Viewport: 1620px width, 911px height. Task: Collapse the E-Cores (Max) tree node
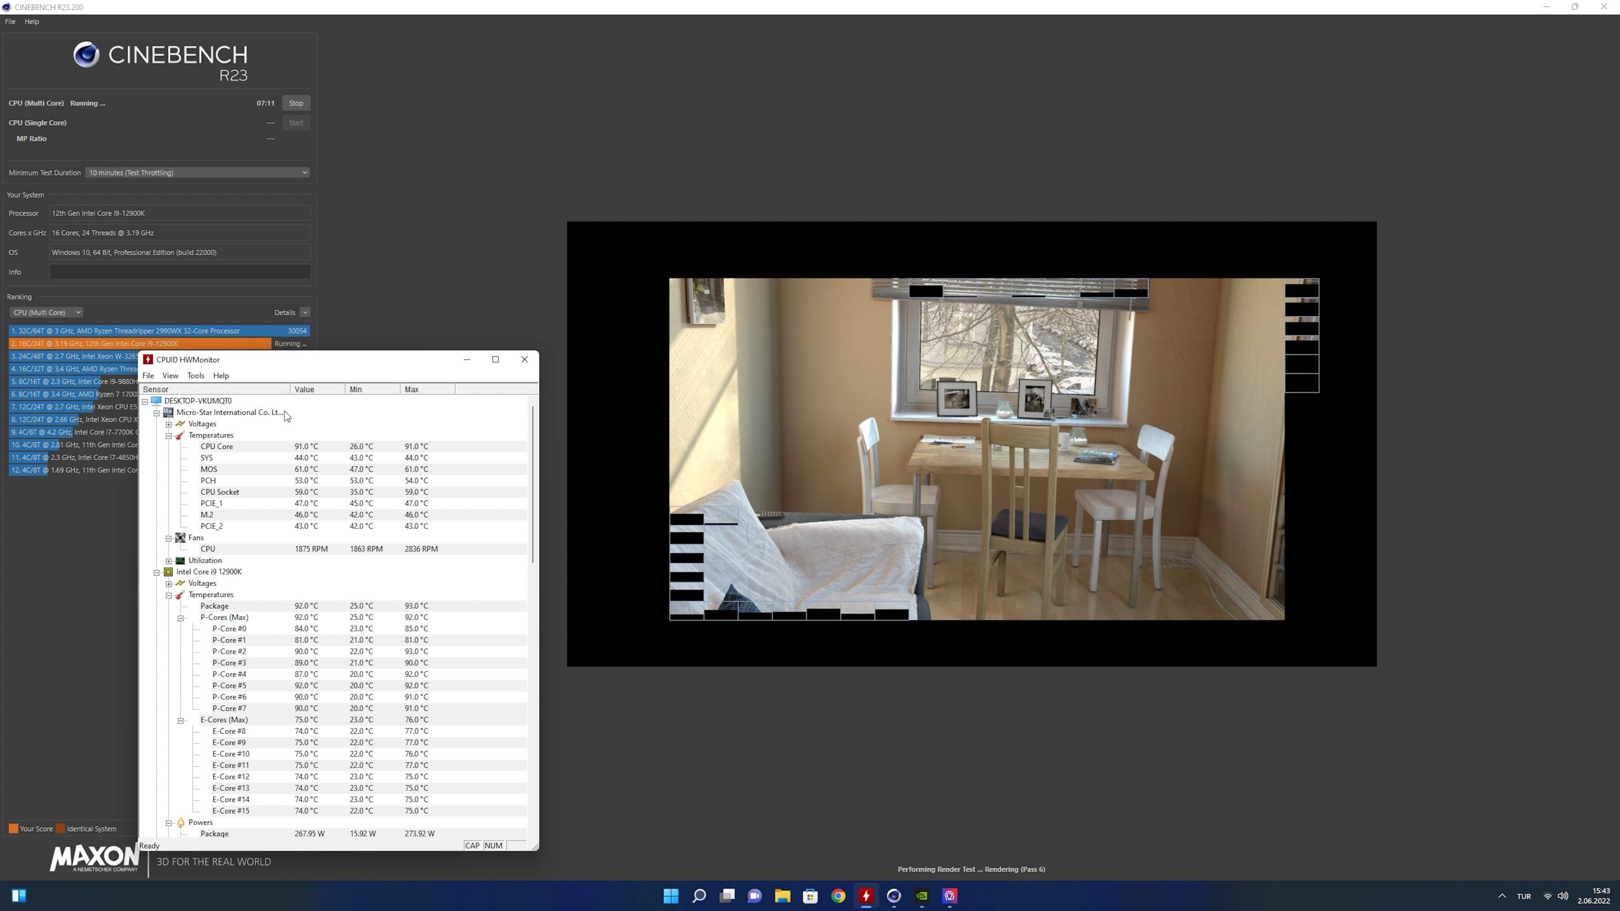pyautogui.click(x=181, y=720)
